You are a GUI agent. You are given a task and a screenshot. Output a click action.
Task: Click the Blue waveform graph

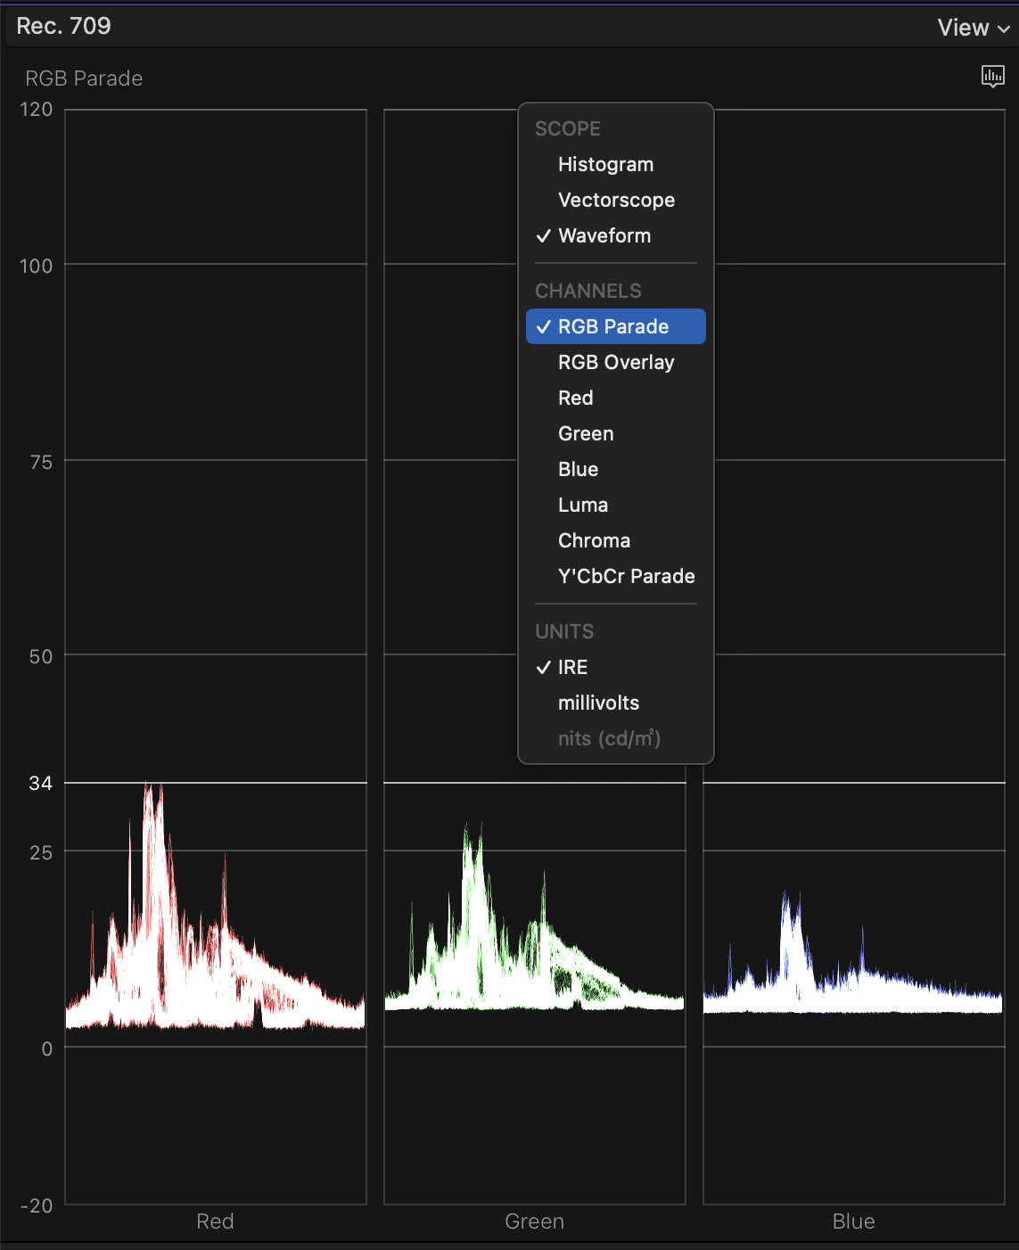[854, 657]
